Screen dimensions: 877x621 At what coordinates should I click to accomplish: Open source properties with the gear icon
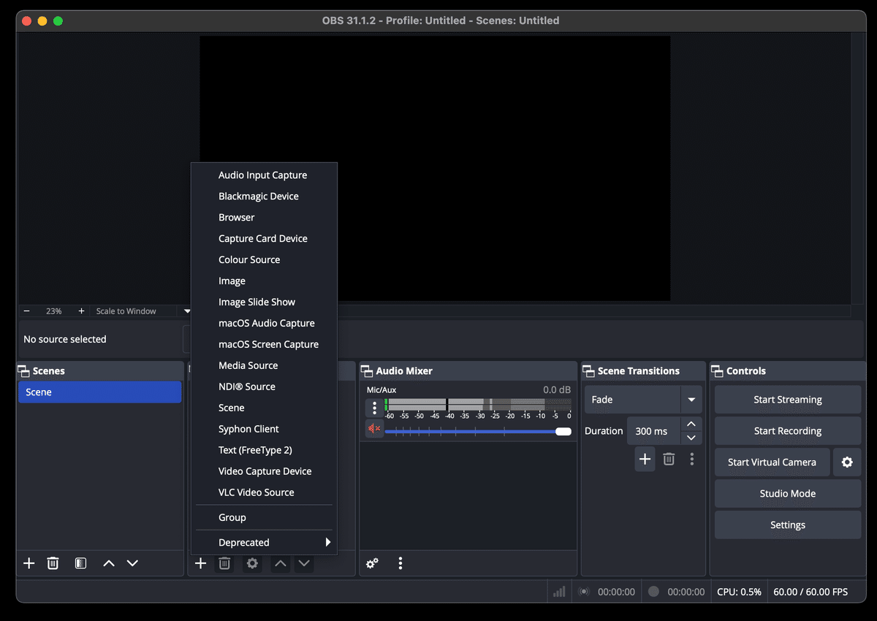[x=252, y=563]
